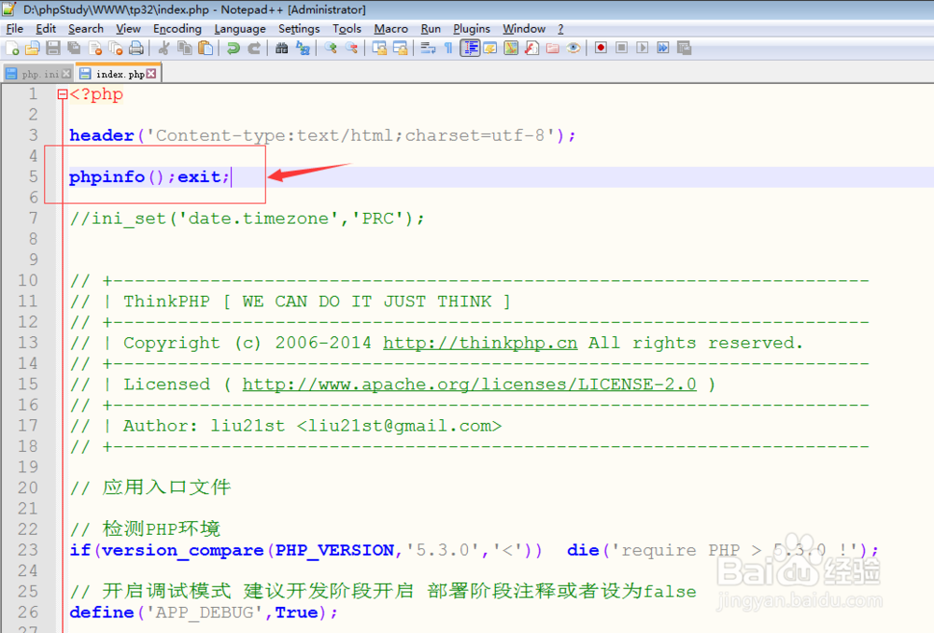Viewport: 934px width, 633px height.
Task: Click the User Defined Language icon
Action: 490,49
